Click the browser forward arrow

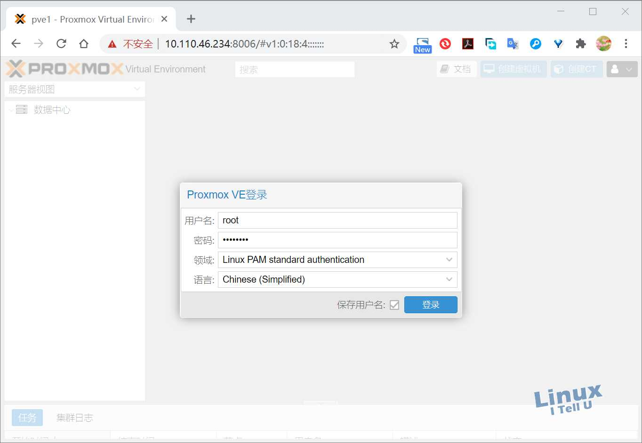pyautogui.click(x=39, y=44)
